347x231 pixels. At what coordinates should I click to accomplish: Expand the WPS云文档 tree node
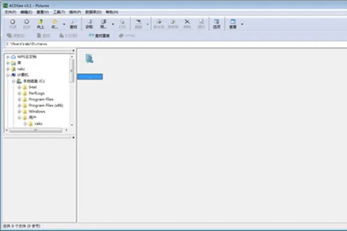[x=8, y=57]
